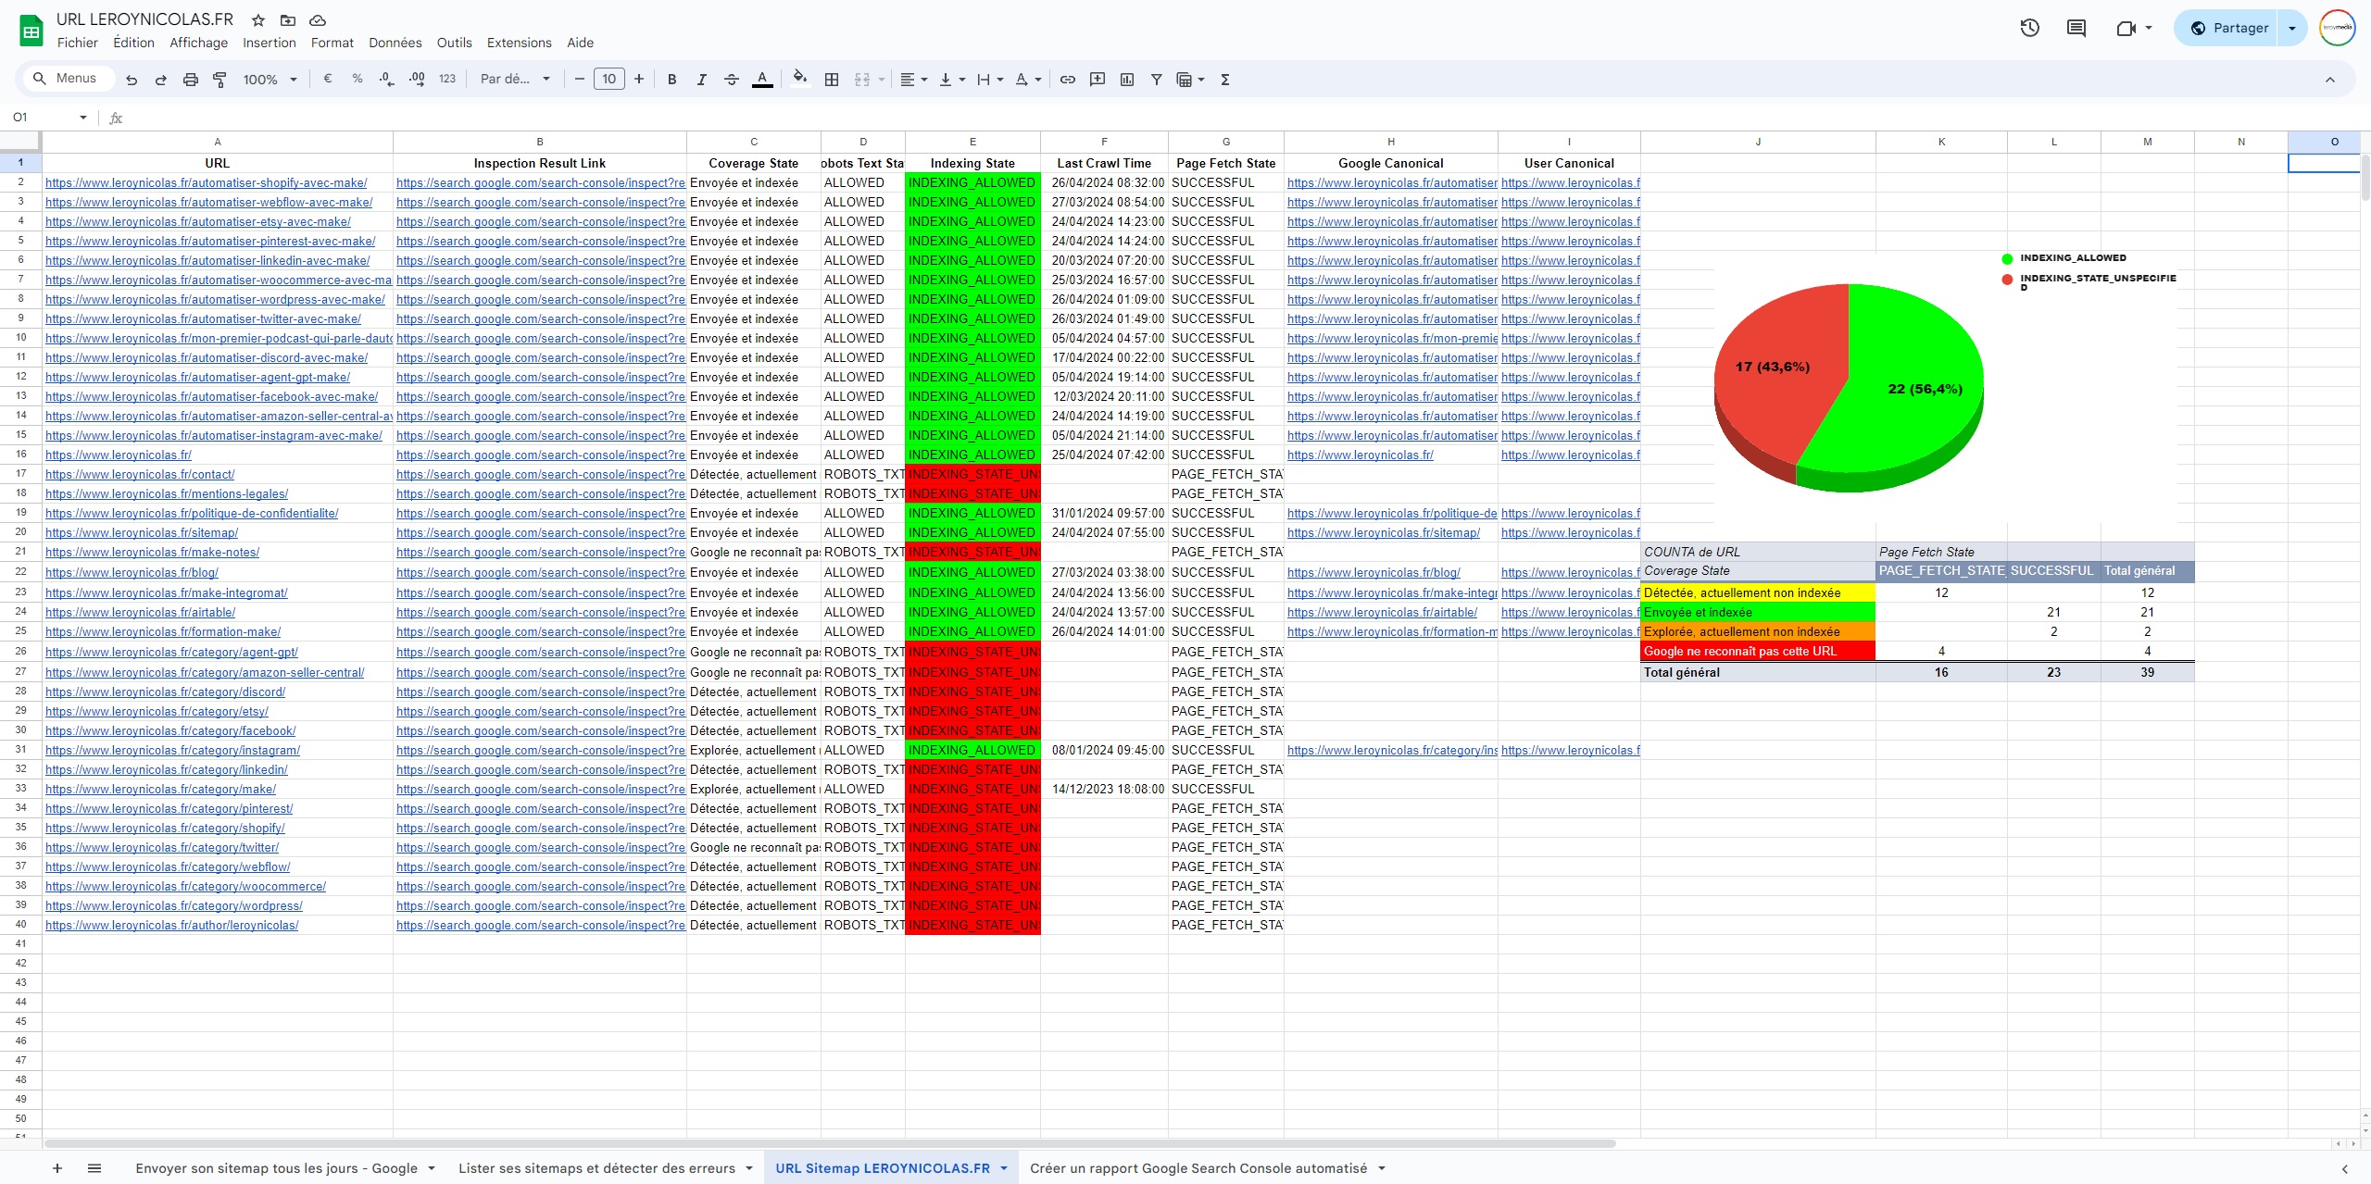Select the Paint format tool

click(x=220, y=80)
